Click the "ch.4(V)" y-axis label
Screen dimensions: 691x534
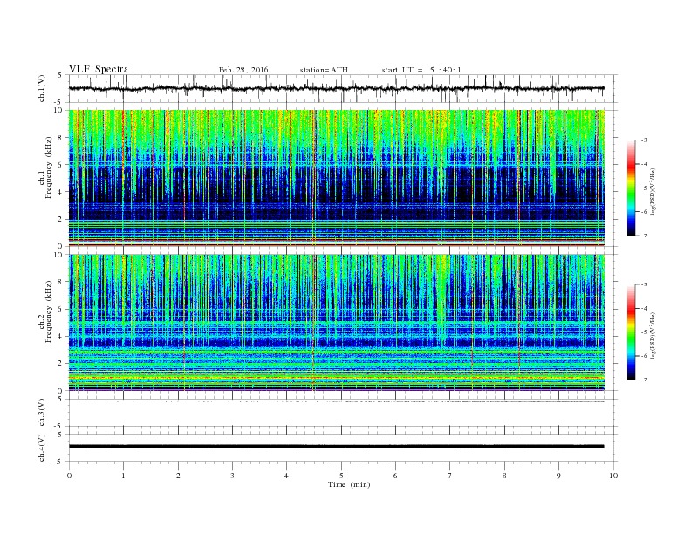(x=42, y=448)
